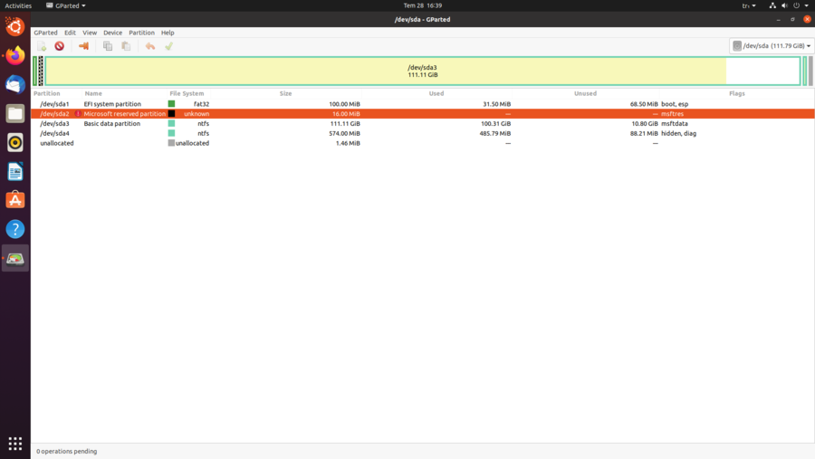Click the teal ntfs swatch for /dev/sda4

coord(171,134)
